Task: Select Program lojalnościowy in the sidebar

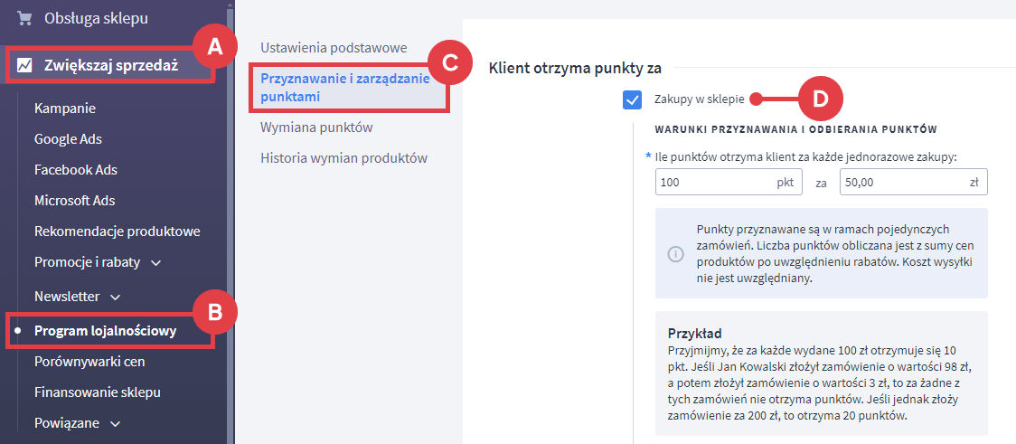Action: pyautogui.click(x=106, y=331)
